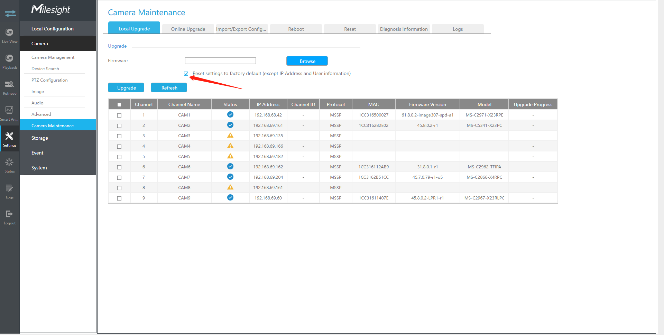Uncheck Reset settings to factory default

pos(186,74)
